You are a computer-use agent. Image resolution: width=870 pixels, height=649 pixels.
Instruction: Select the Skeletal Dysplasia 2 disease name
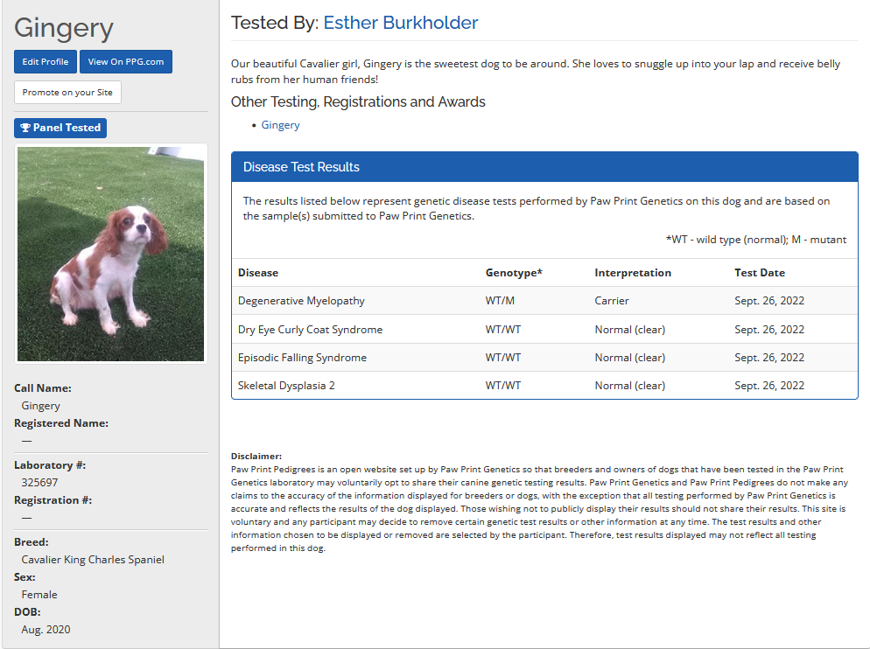(x=286, y=386)
